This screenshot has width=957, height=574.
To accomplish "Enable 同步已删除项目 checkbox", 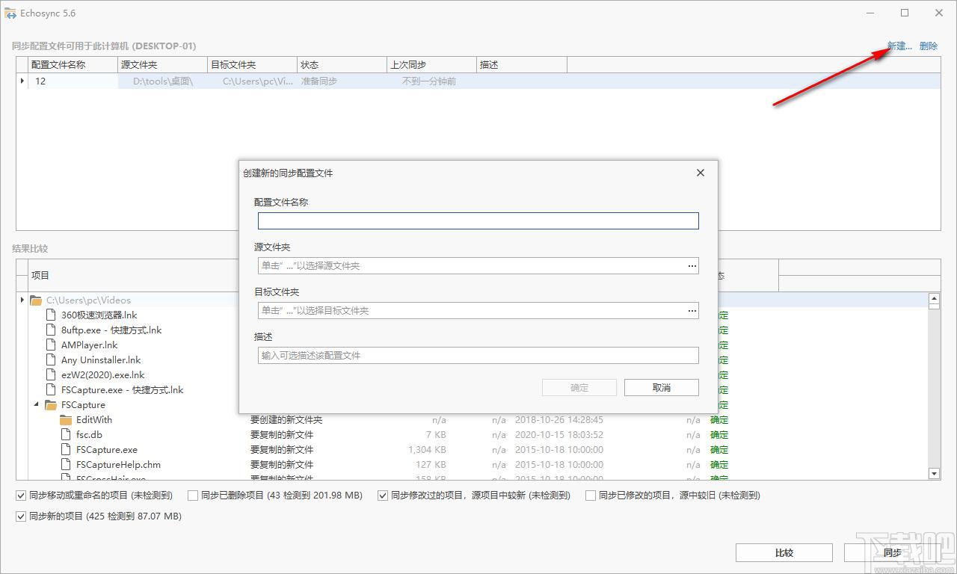I will coord(193,495).
